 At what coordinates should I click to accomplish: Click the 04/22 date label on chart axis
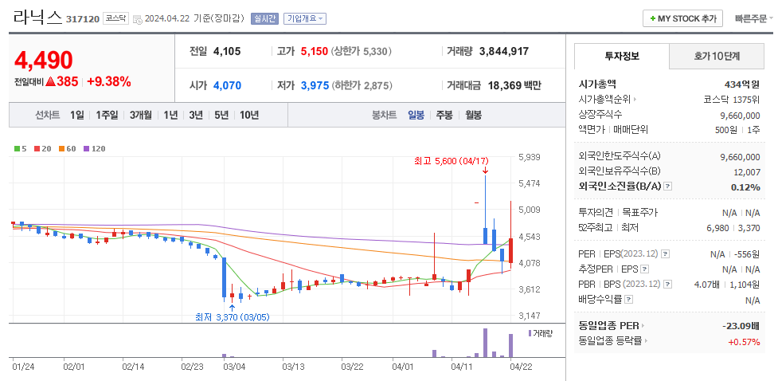tap(521, 367)
